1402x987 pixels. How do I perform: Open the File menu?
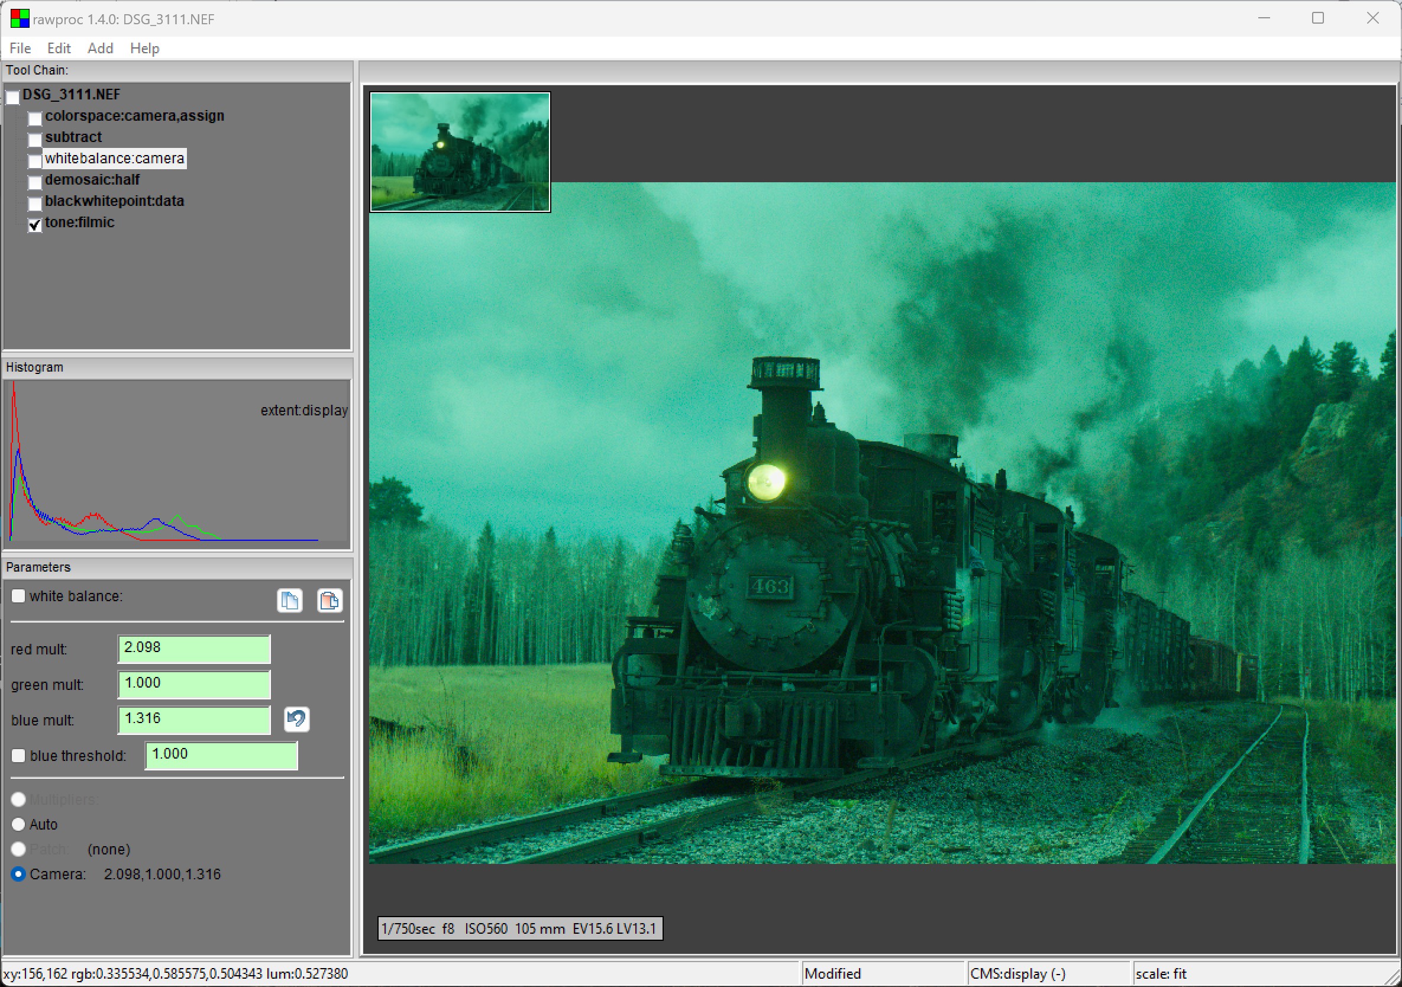(x=20, y=49)
